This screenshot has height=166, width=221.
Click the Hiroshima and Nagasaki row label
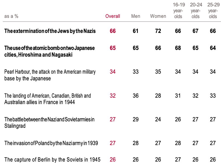click(x=50, y=51)
